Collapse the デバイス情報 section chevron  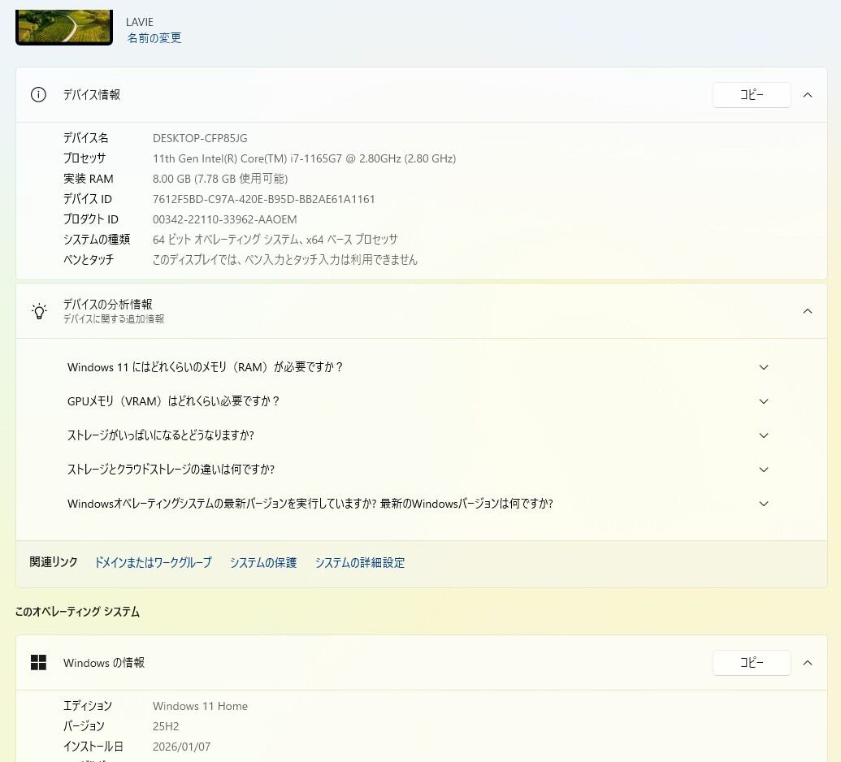807,95
